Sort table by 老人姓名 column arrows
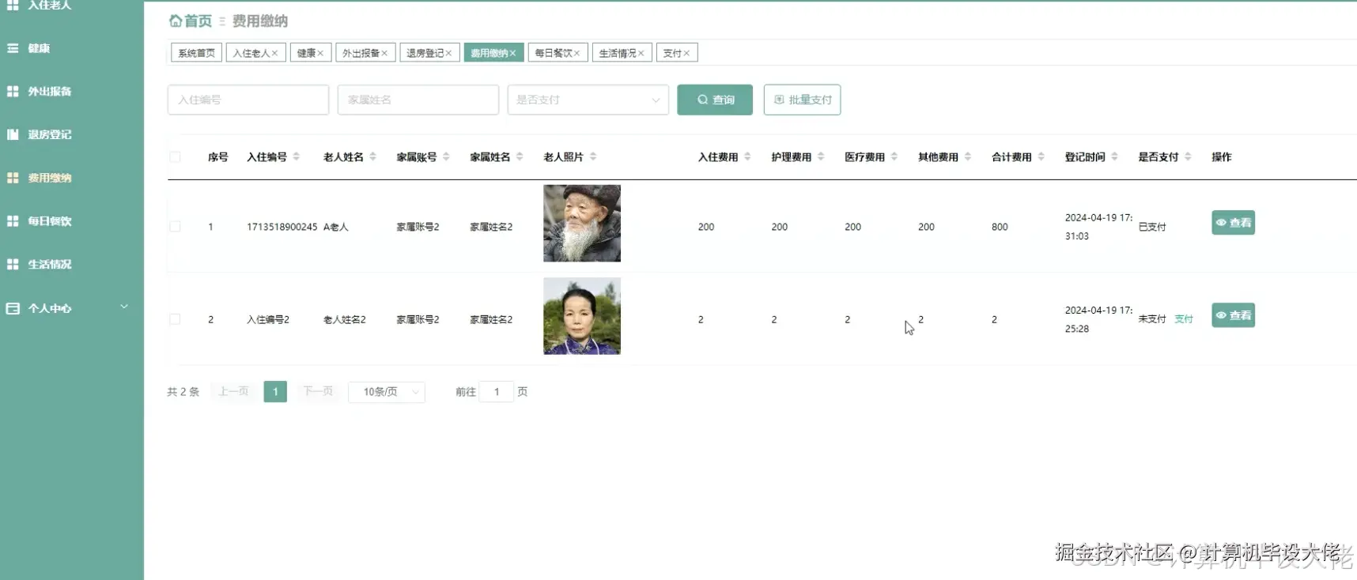This screenshot has height=580, width=1357. [372, 156]
